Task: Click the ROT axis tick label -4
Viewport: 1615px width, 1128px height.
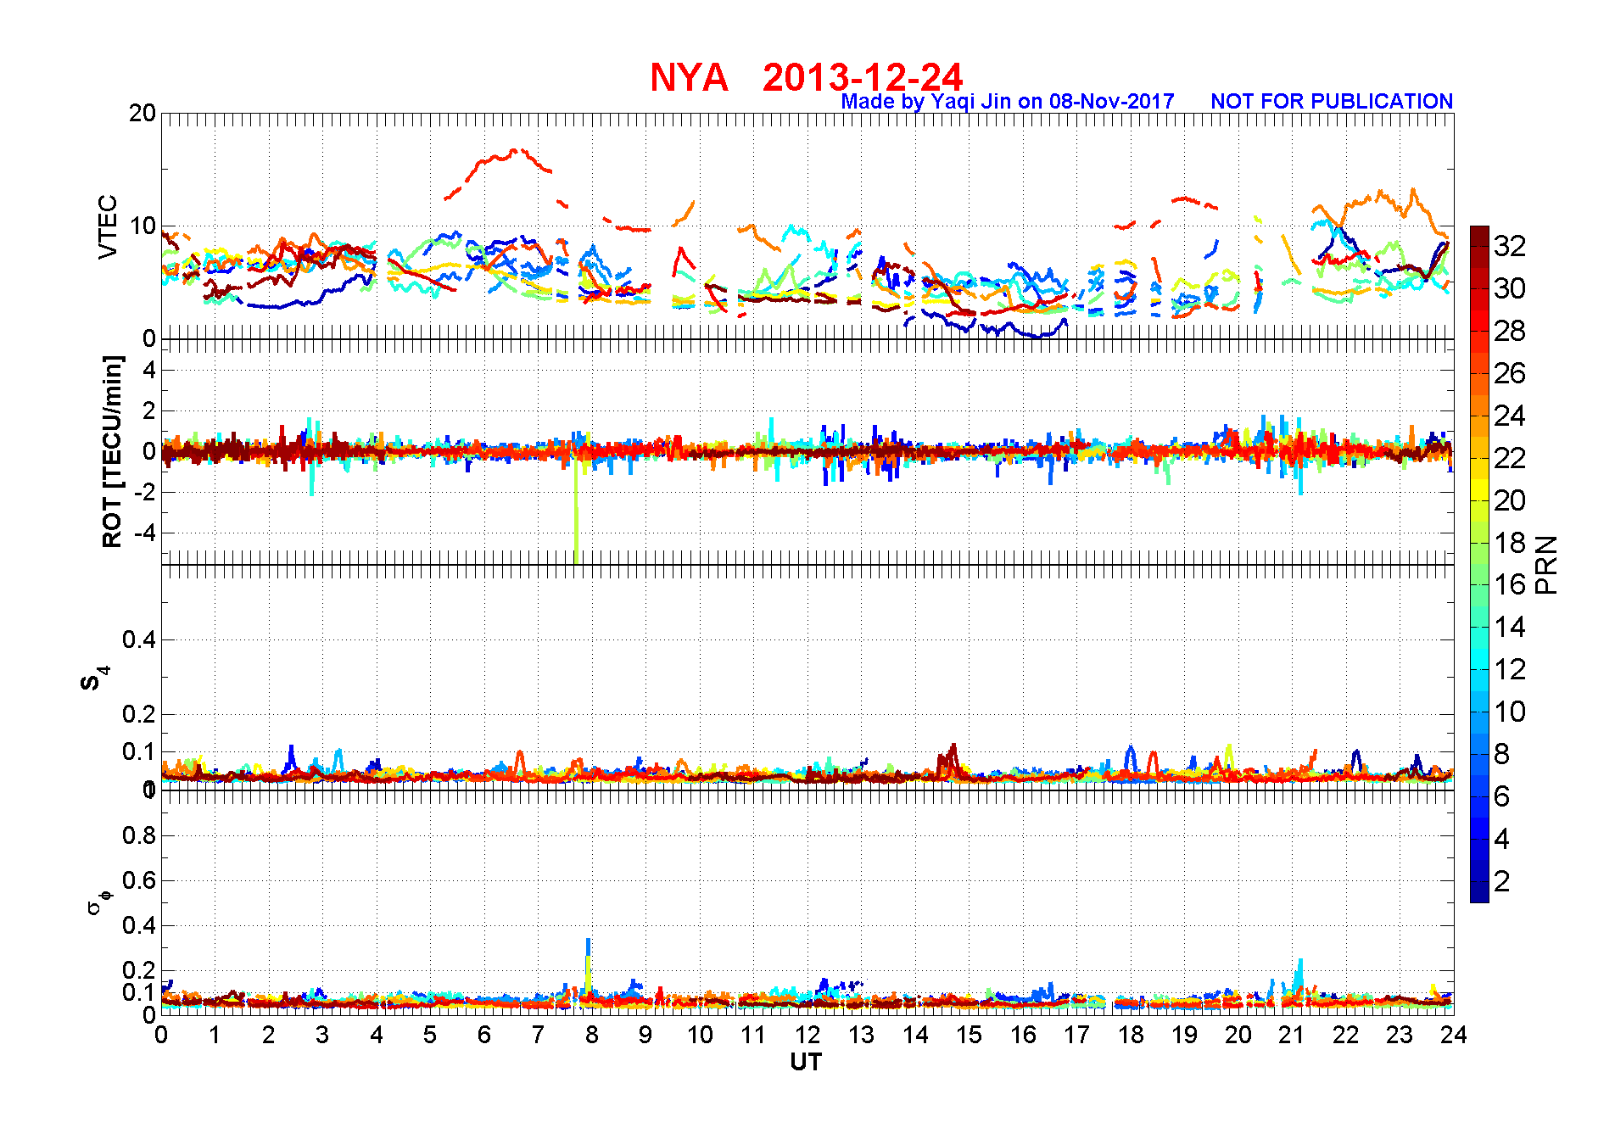Action: pos(146,533)
